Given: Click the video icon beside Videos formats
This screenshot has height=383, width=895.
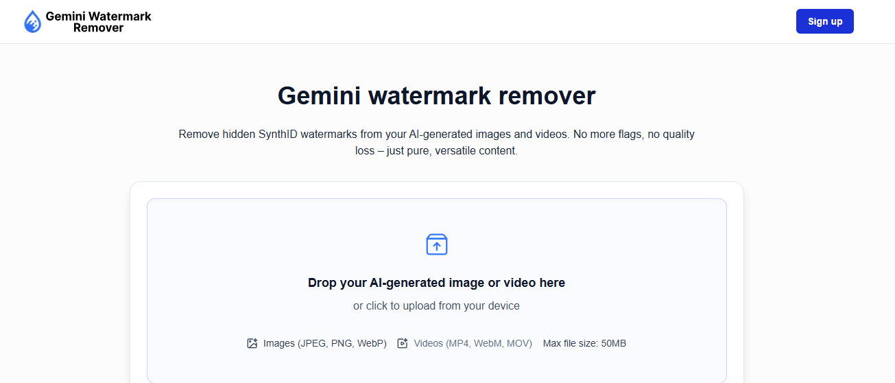Looking at the screenshot, I should click(403, 343).
